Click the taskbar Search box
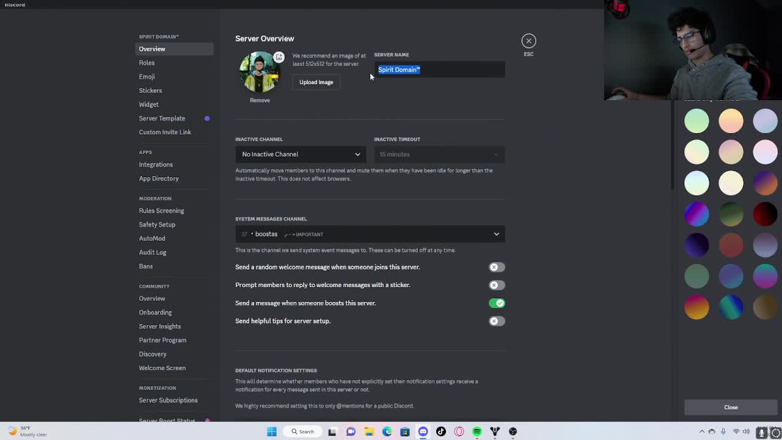782x440 pixels. coord(302,431)
